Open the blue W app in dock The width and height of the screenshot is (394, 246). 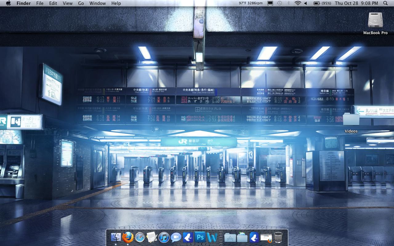pyautogui.click(x=212, y=237)
